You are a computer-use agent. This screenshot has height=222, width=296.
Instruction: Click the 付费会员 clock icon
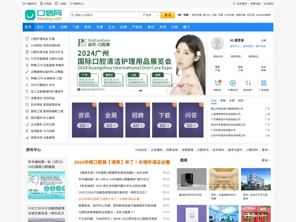[x=233, y=83]
